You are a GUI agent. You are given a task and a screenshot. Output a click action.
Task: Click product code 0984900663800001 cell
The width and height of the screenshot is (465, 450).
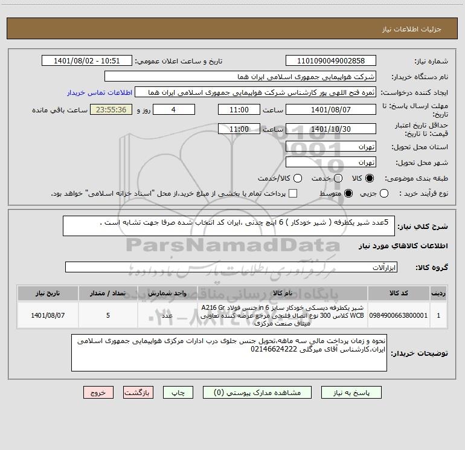tap(399, 315)
